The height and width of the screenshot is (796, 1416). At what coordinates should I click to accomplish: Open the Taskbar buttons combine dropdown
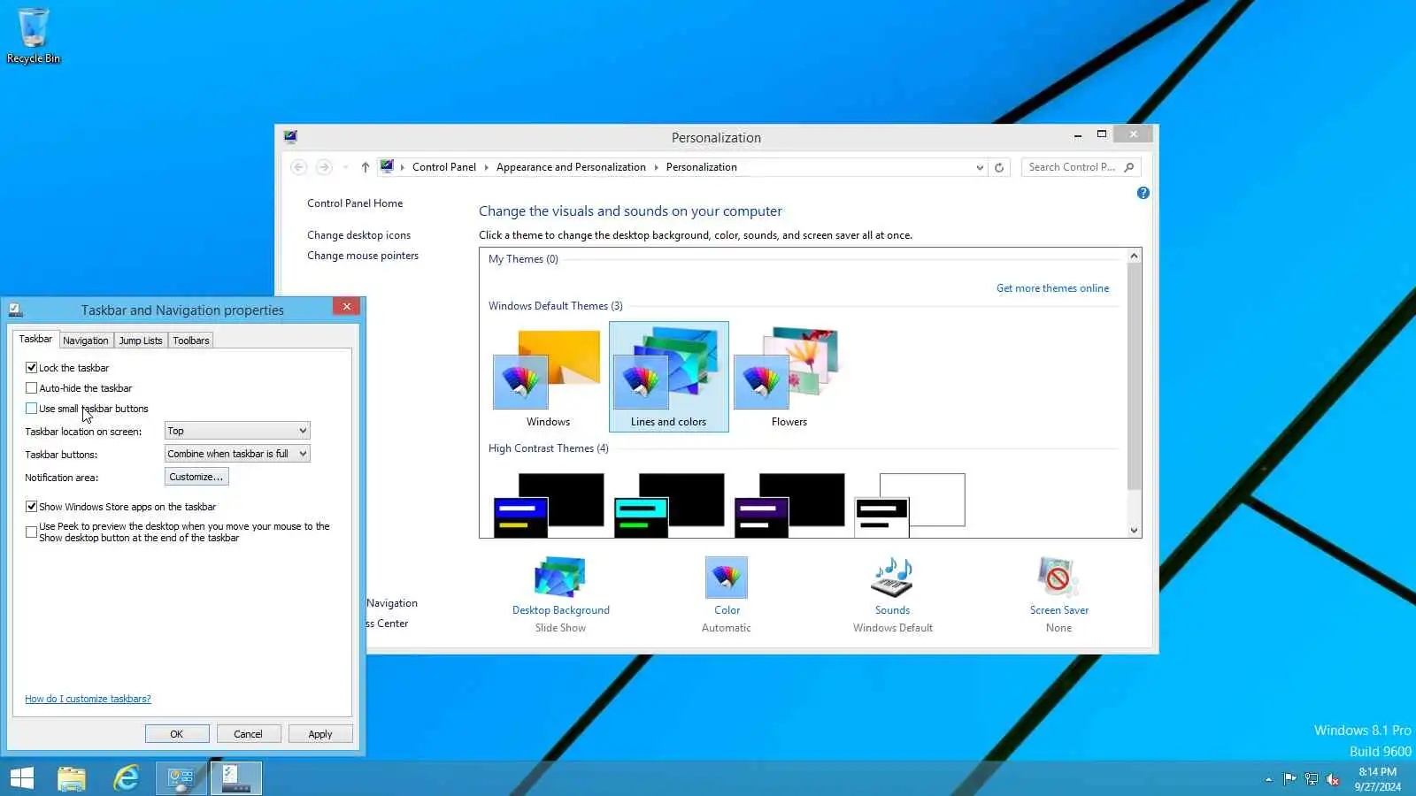[x=237, y=454]
